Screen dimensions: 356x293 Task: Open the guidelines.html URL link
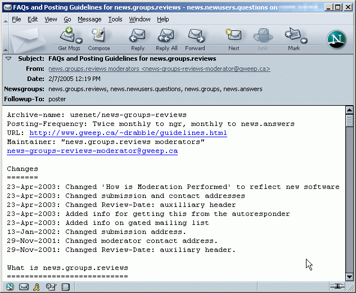[128, 133]
